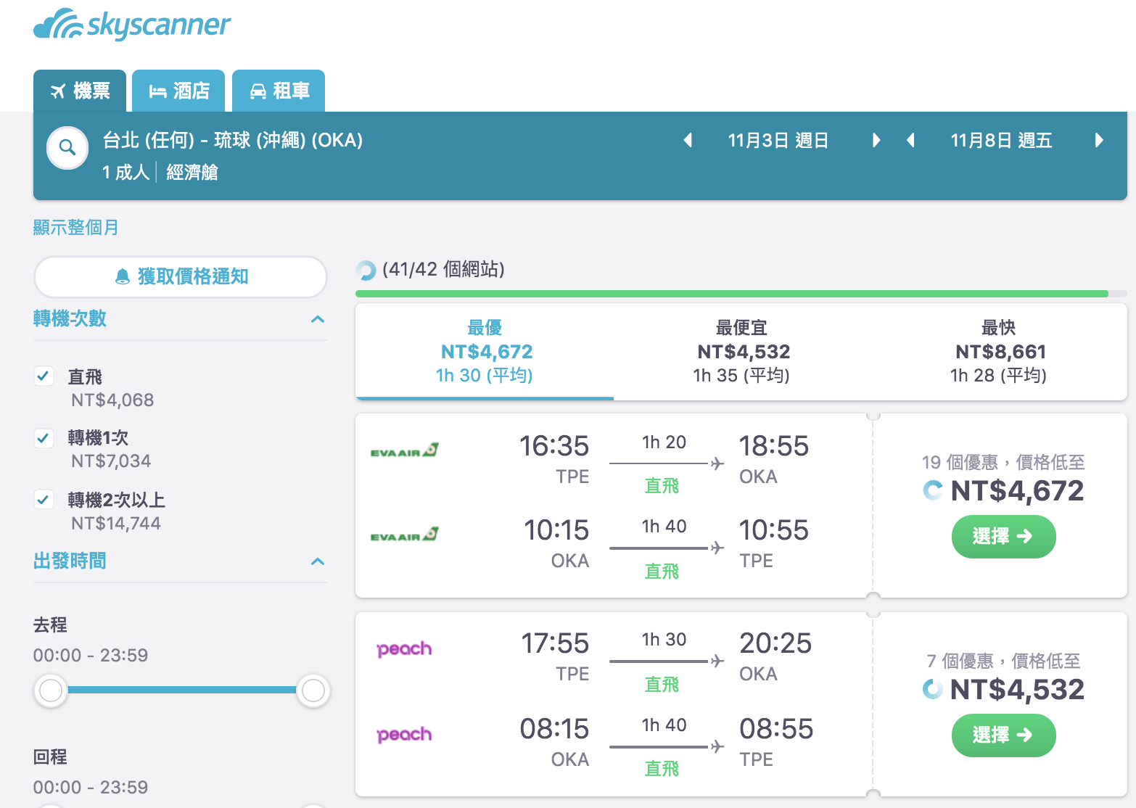This screenshot has height=808, width=1136.
Task: Click 7 個優惠,價格低至 text
Action: click(x=1003, y=661)
